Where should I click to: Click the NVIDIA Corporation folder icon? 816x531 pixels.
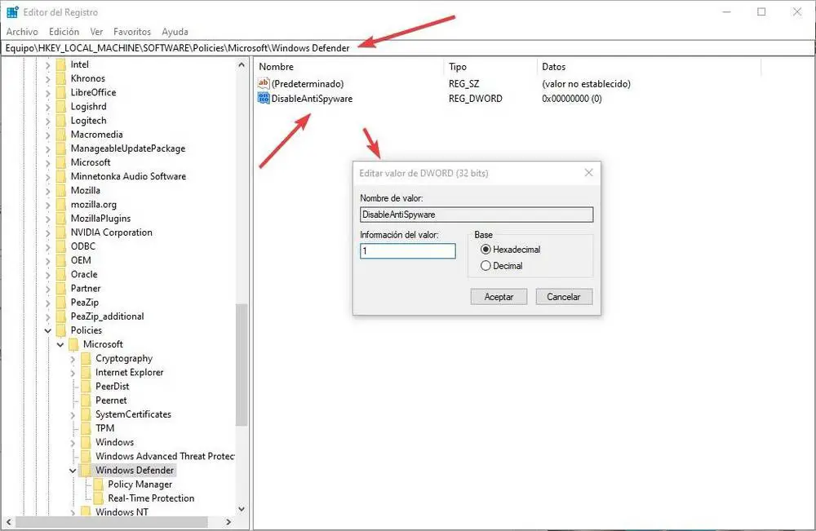[61, 232]
